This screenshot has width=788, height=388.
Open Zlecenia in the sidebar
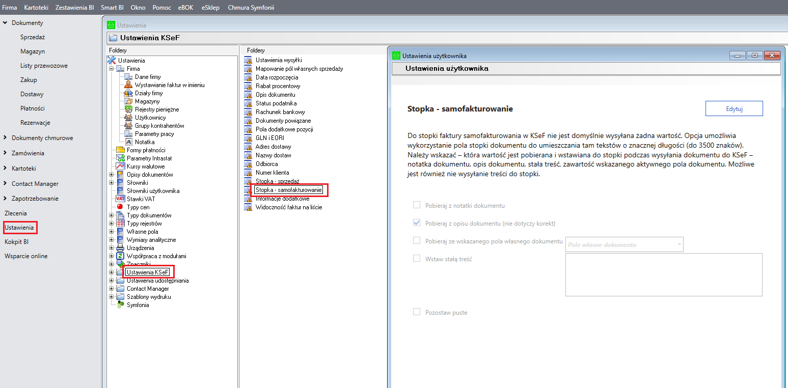[x=16, y=213]
